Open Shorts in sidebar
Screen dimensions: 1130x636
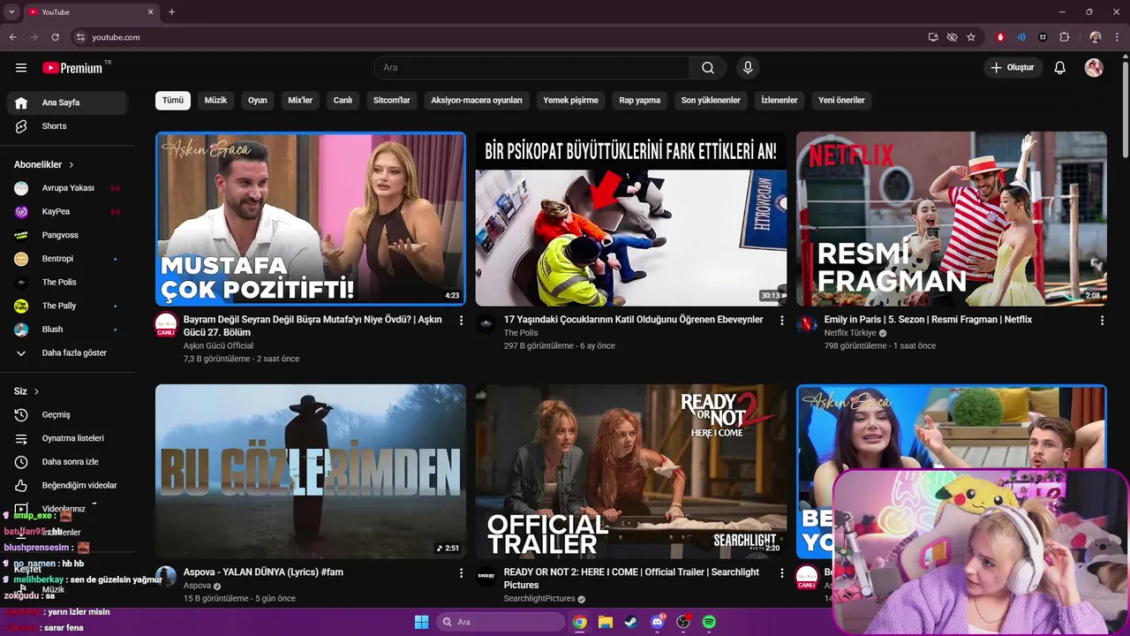(67, 126)
